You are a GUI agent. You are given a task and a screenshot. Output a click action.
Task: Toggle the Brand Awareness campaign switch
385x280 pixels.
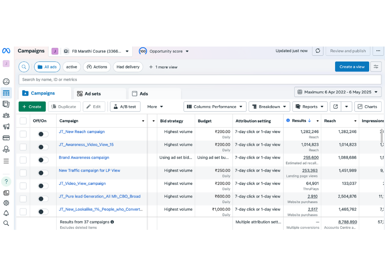click(43, 160)
